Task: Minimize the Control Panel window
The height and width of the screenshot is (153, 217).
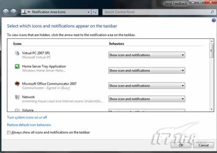Action: [x=193, y=3]
